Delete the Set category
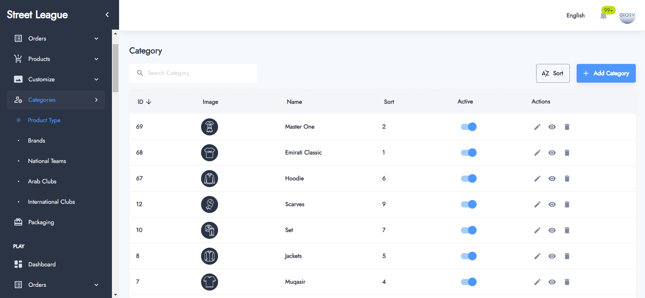Image resolution: width=645 pixels, height=298 pixels. coord(567,230)
